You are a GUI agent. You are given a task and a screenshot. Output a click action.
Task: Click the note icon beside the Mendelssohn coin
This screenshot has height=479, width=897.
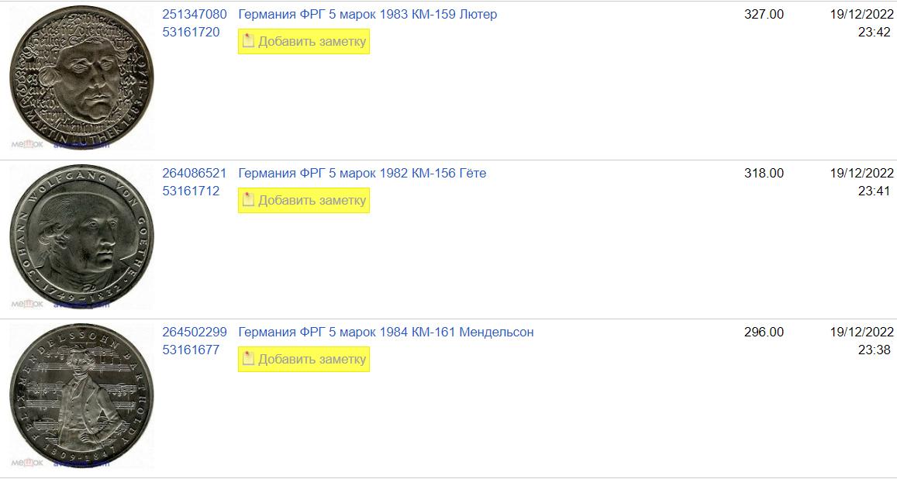pyautogui.click(x=248, y=360)
